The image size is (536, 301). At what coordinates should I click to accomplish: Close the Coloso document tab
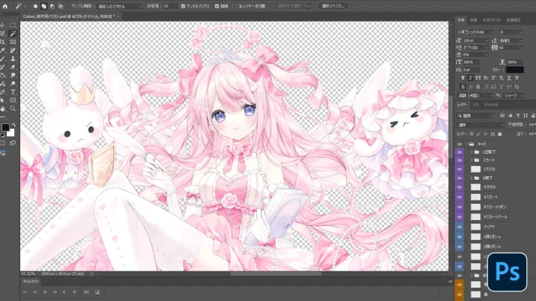tap(118, 16)
